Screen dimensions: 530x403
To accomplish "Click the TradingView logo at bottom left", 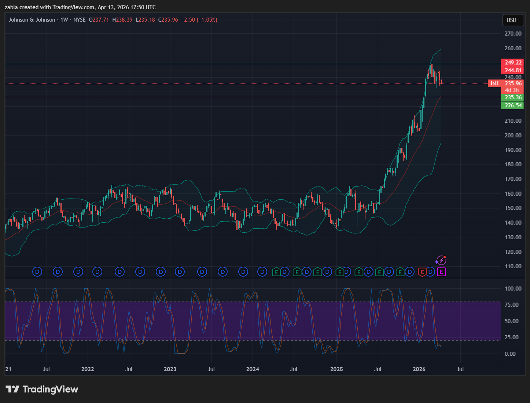I will click(42, 389).
